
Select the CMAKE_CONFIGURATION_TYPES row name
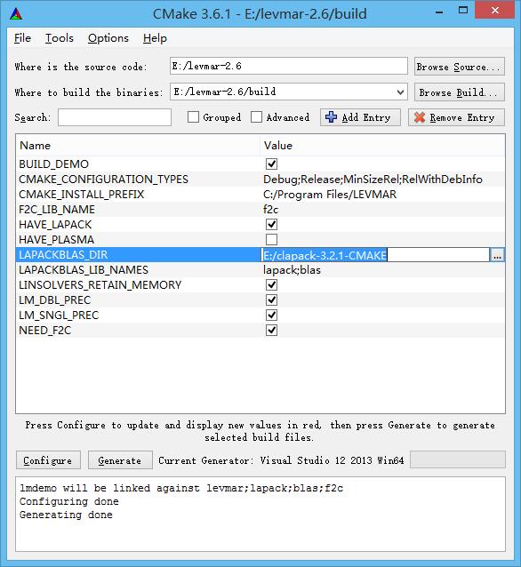103,180
